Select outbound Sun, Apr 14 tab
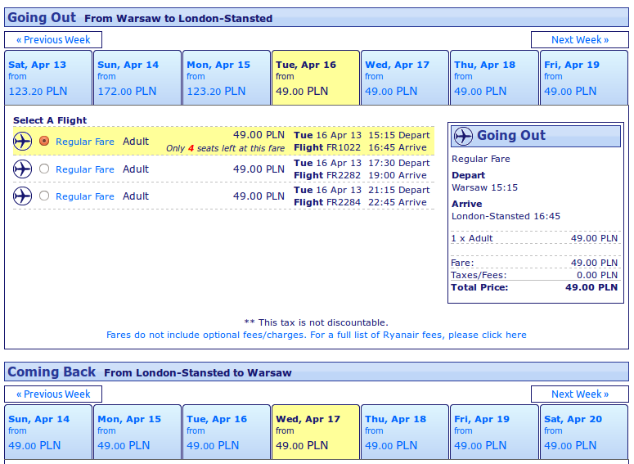The image size is (634, 464). point(137,78)
